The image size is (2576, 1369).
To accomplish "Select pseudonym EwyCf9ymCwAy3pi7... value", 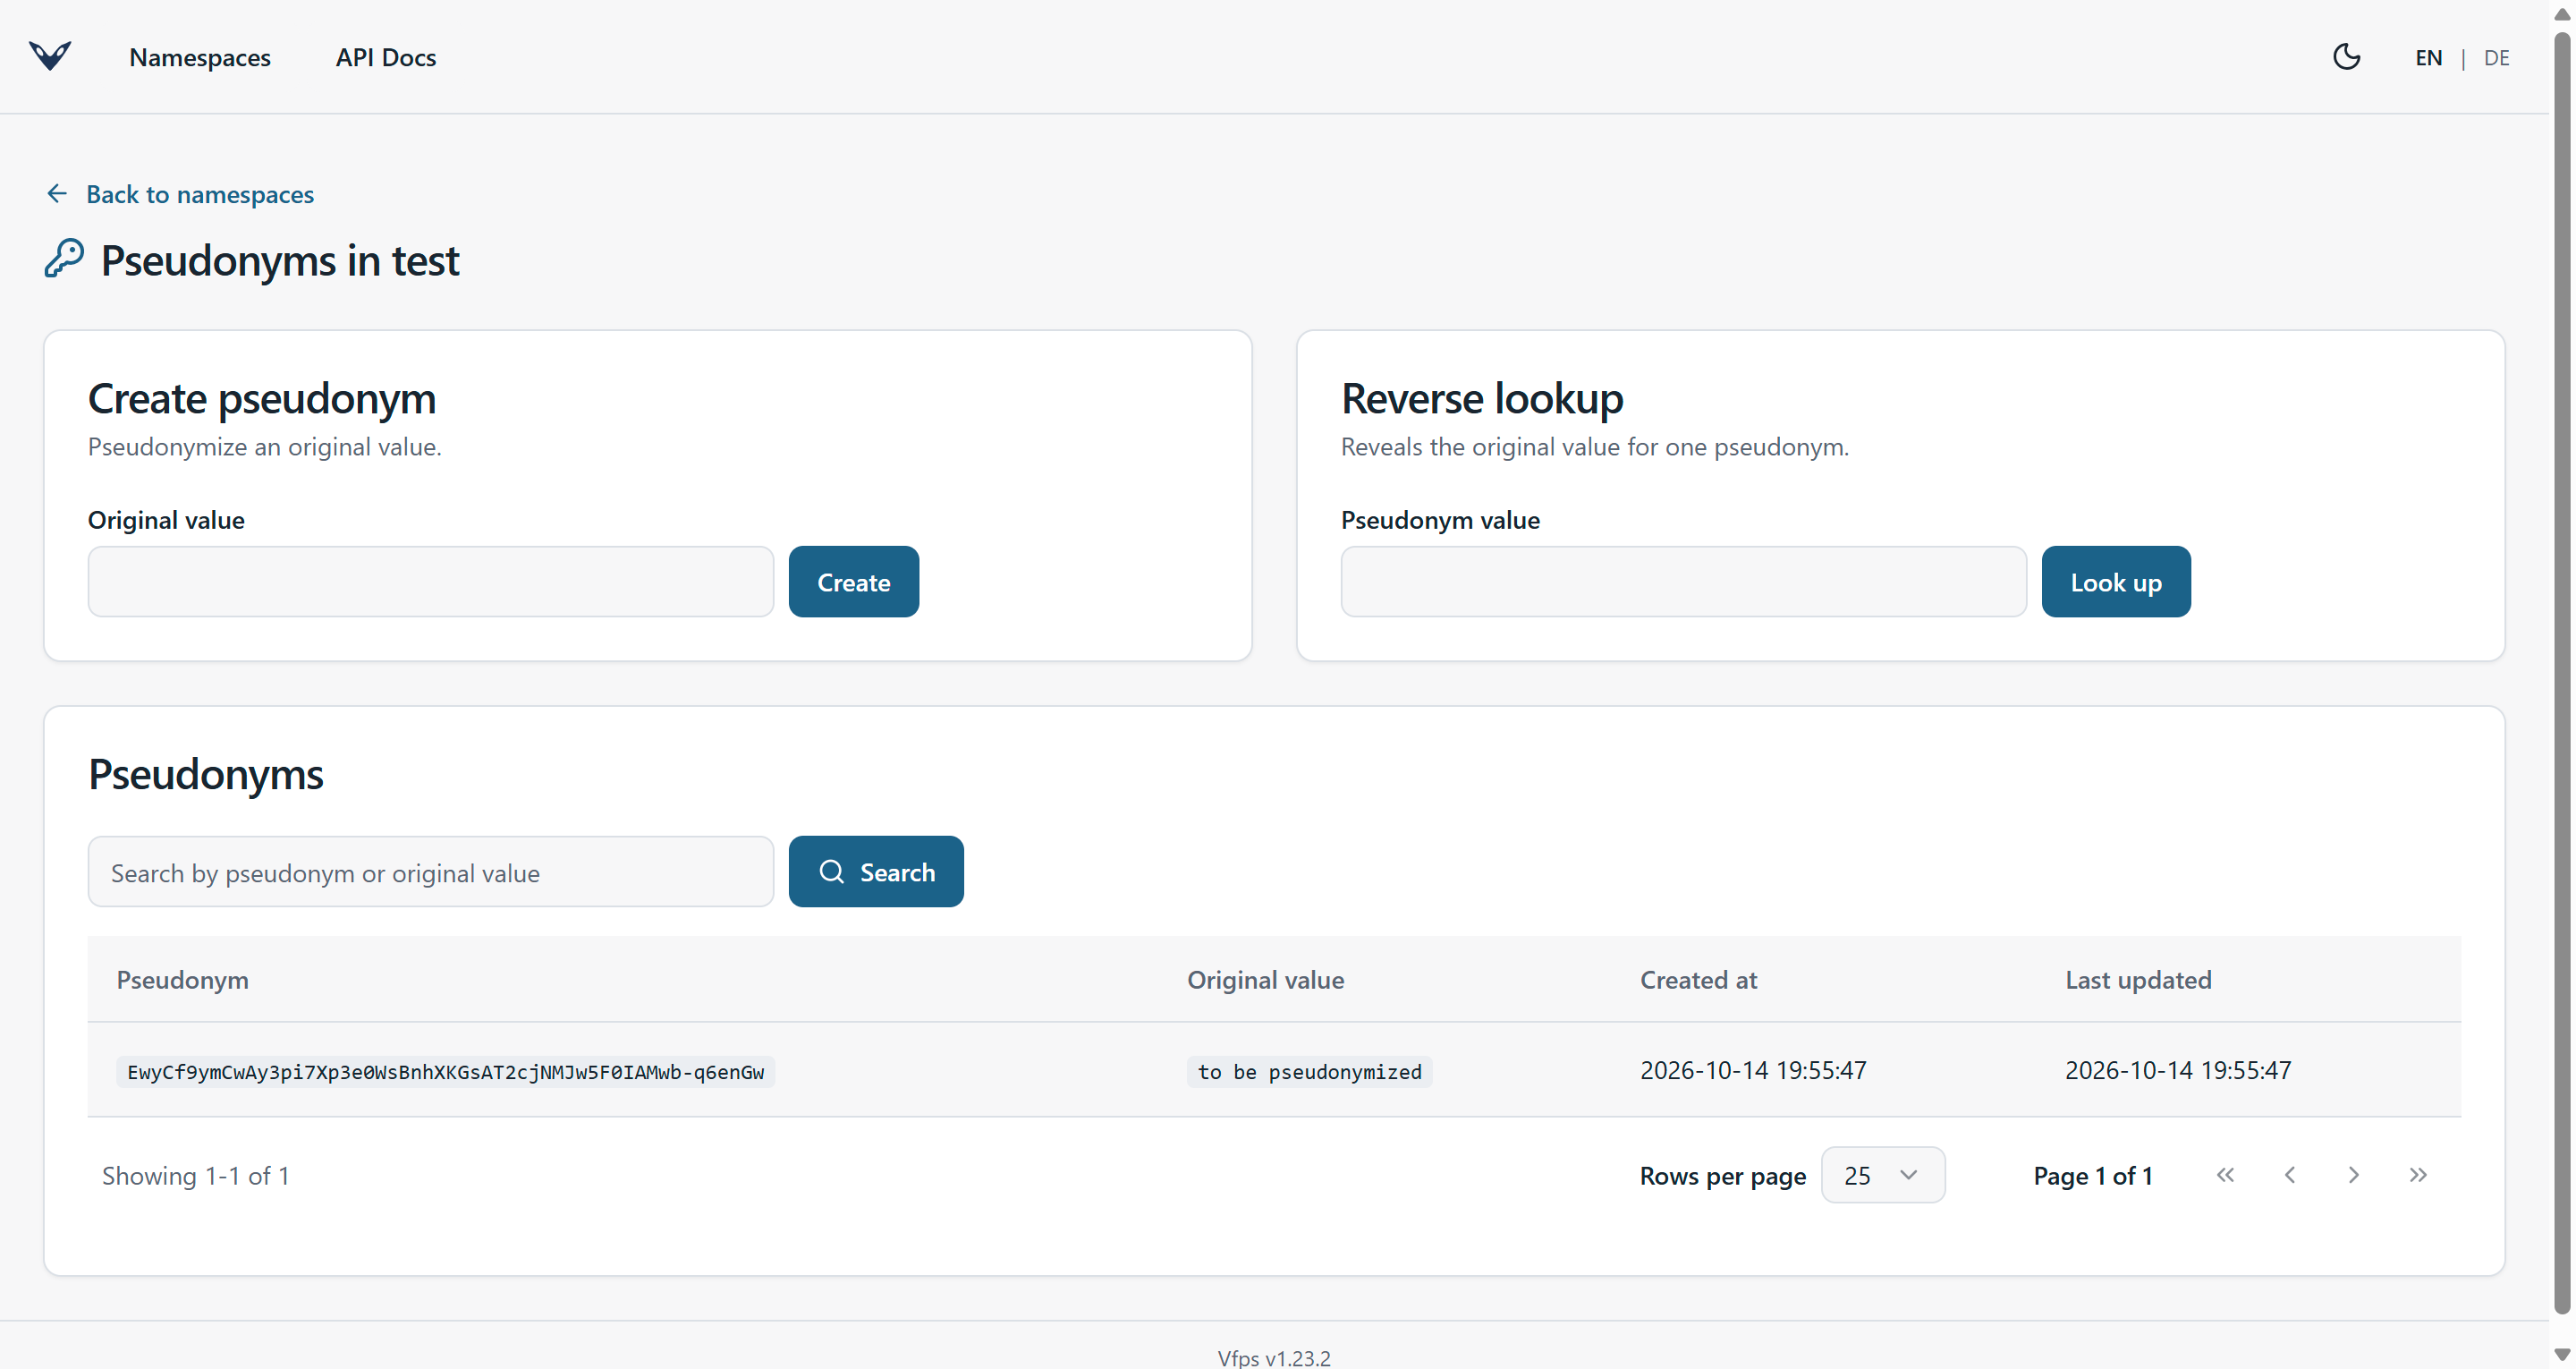I will pyautogui.click(x=445, y=1072).
